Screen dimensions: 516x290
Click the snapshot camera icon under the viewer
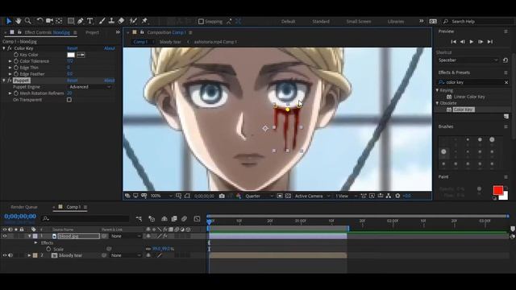222,196
